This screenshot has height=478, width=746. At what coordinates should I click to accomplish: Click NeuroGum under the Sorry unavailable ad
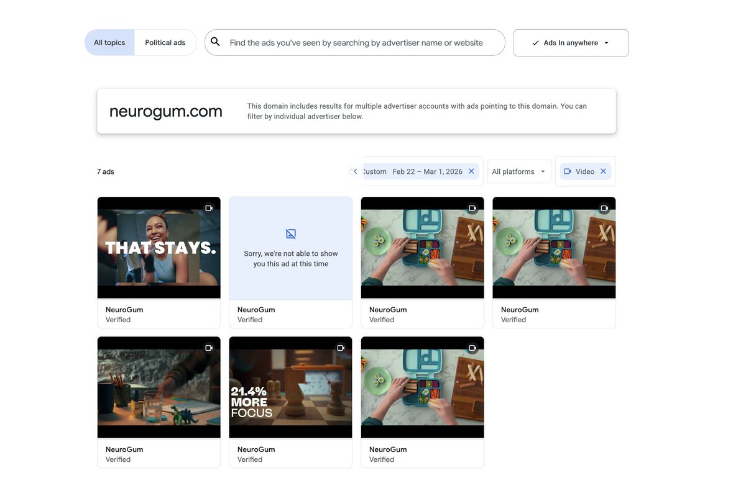256,310
